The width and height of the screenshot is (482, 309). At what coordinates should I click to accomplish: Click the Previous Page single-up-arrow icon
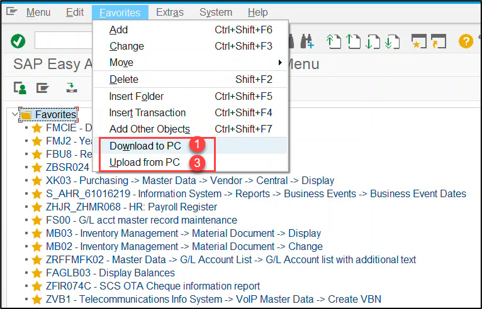(353, 41)
